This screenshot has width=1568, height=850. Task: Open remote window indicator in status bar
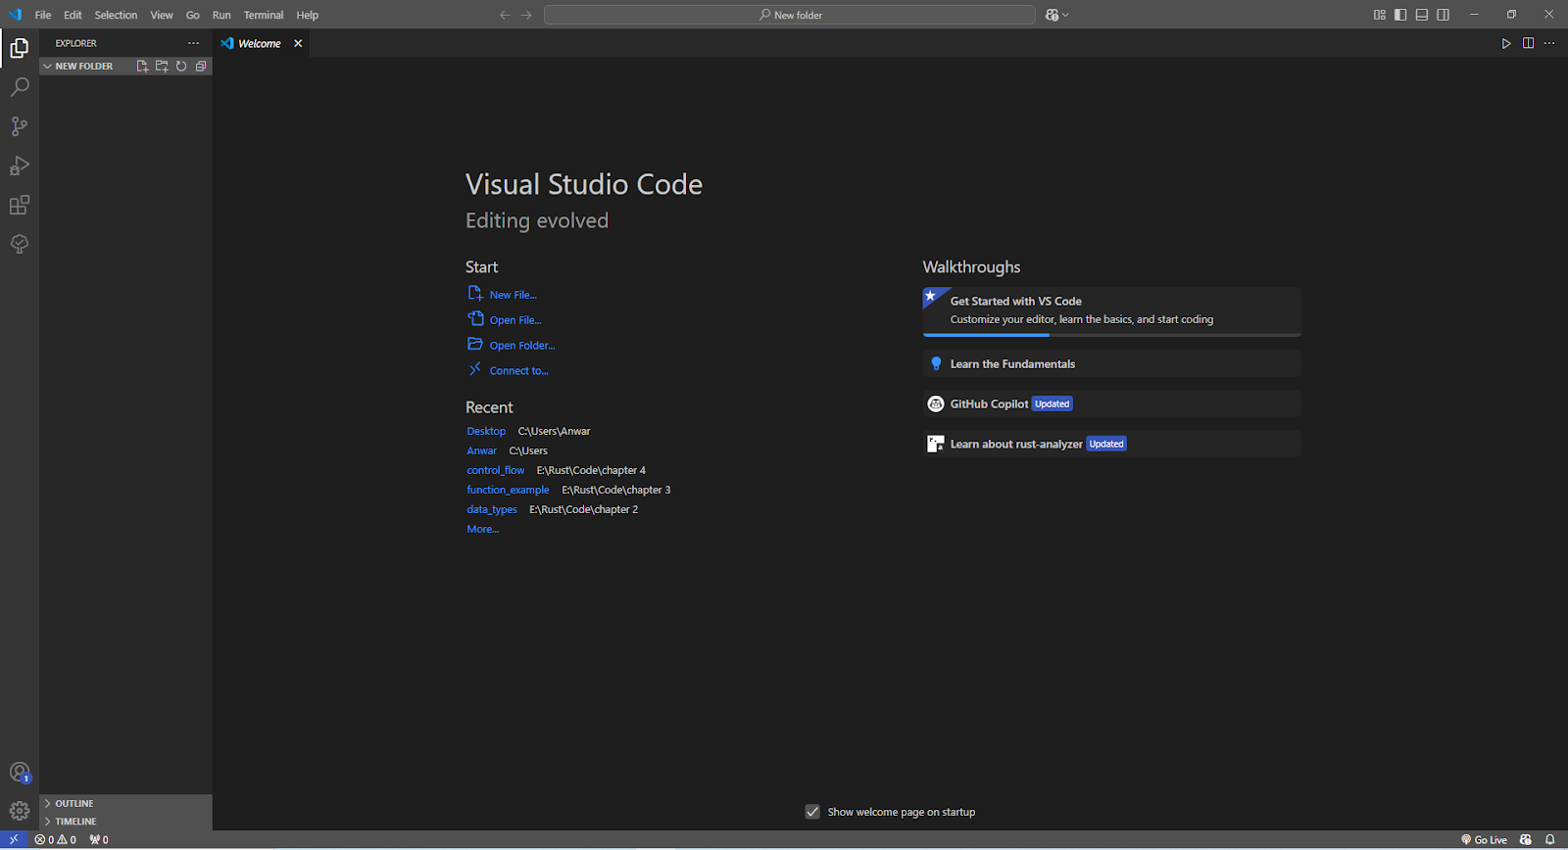coord(14,839)
